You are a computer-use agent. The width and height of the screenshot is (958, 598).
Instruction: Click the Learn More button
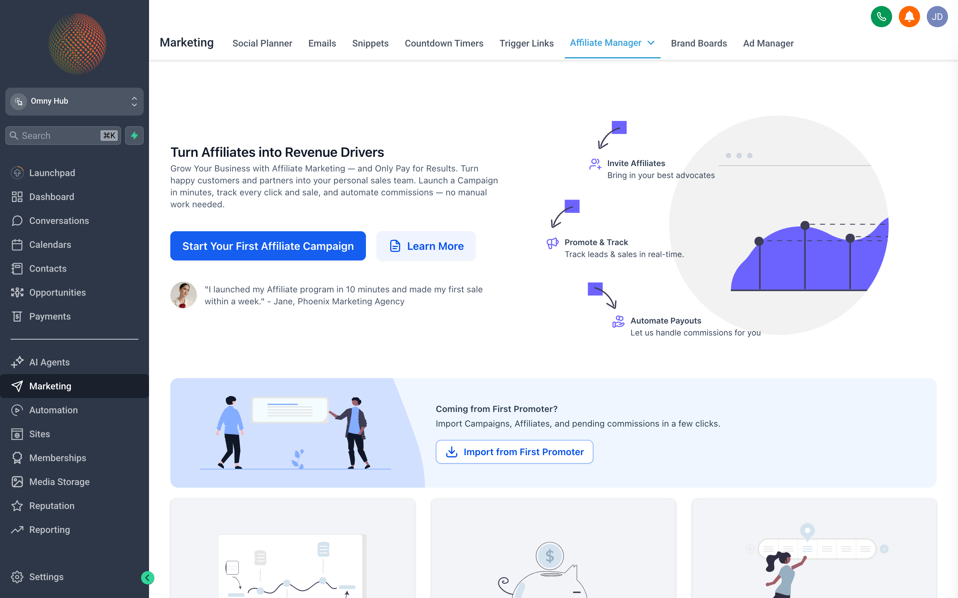426,246
